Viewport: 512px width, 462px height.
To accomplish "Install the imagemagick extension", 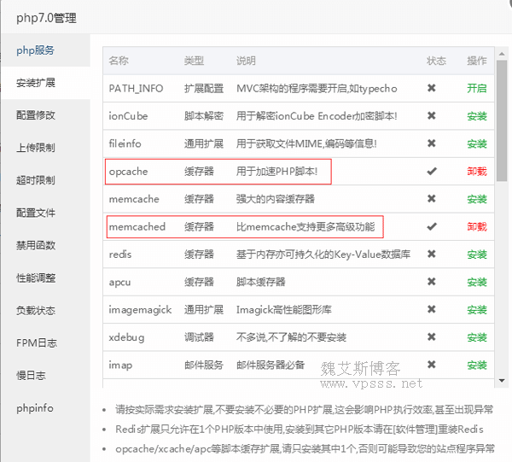I will point(477,310).
